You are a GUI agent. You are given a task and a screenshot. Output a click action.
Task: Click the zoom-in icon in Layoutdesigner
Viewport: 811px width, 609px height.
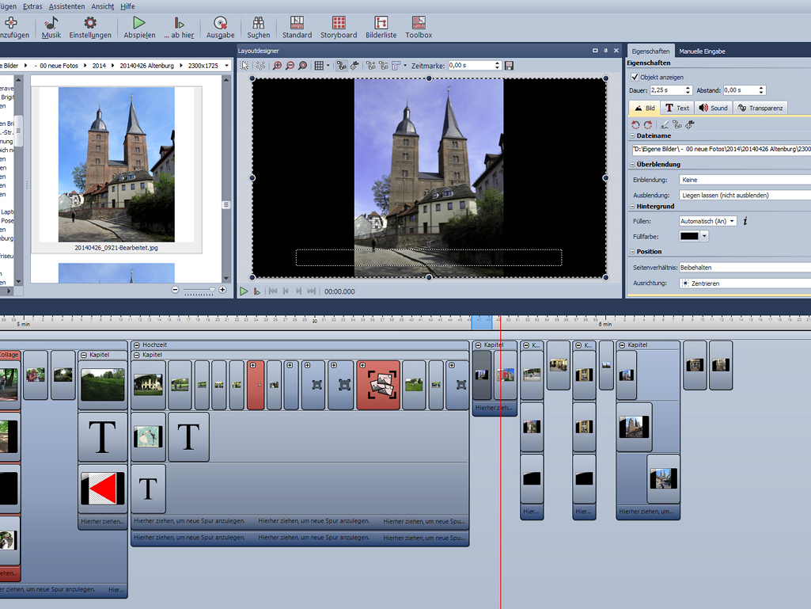click(277, 66)
